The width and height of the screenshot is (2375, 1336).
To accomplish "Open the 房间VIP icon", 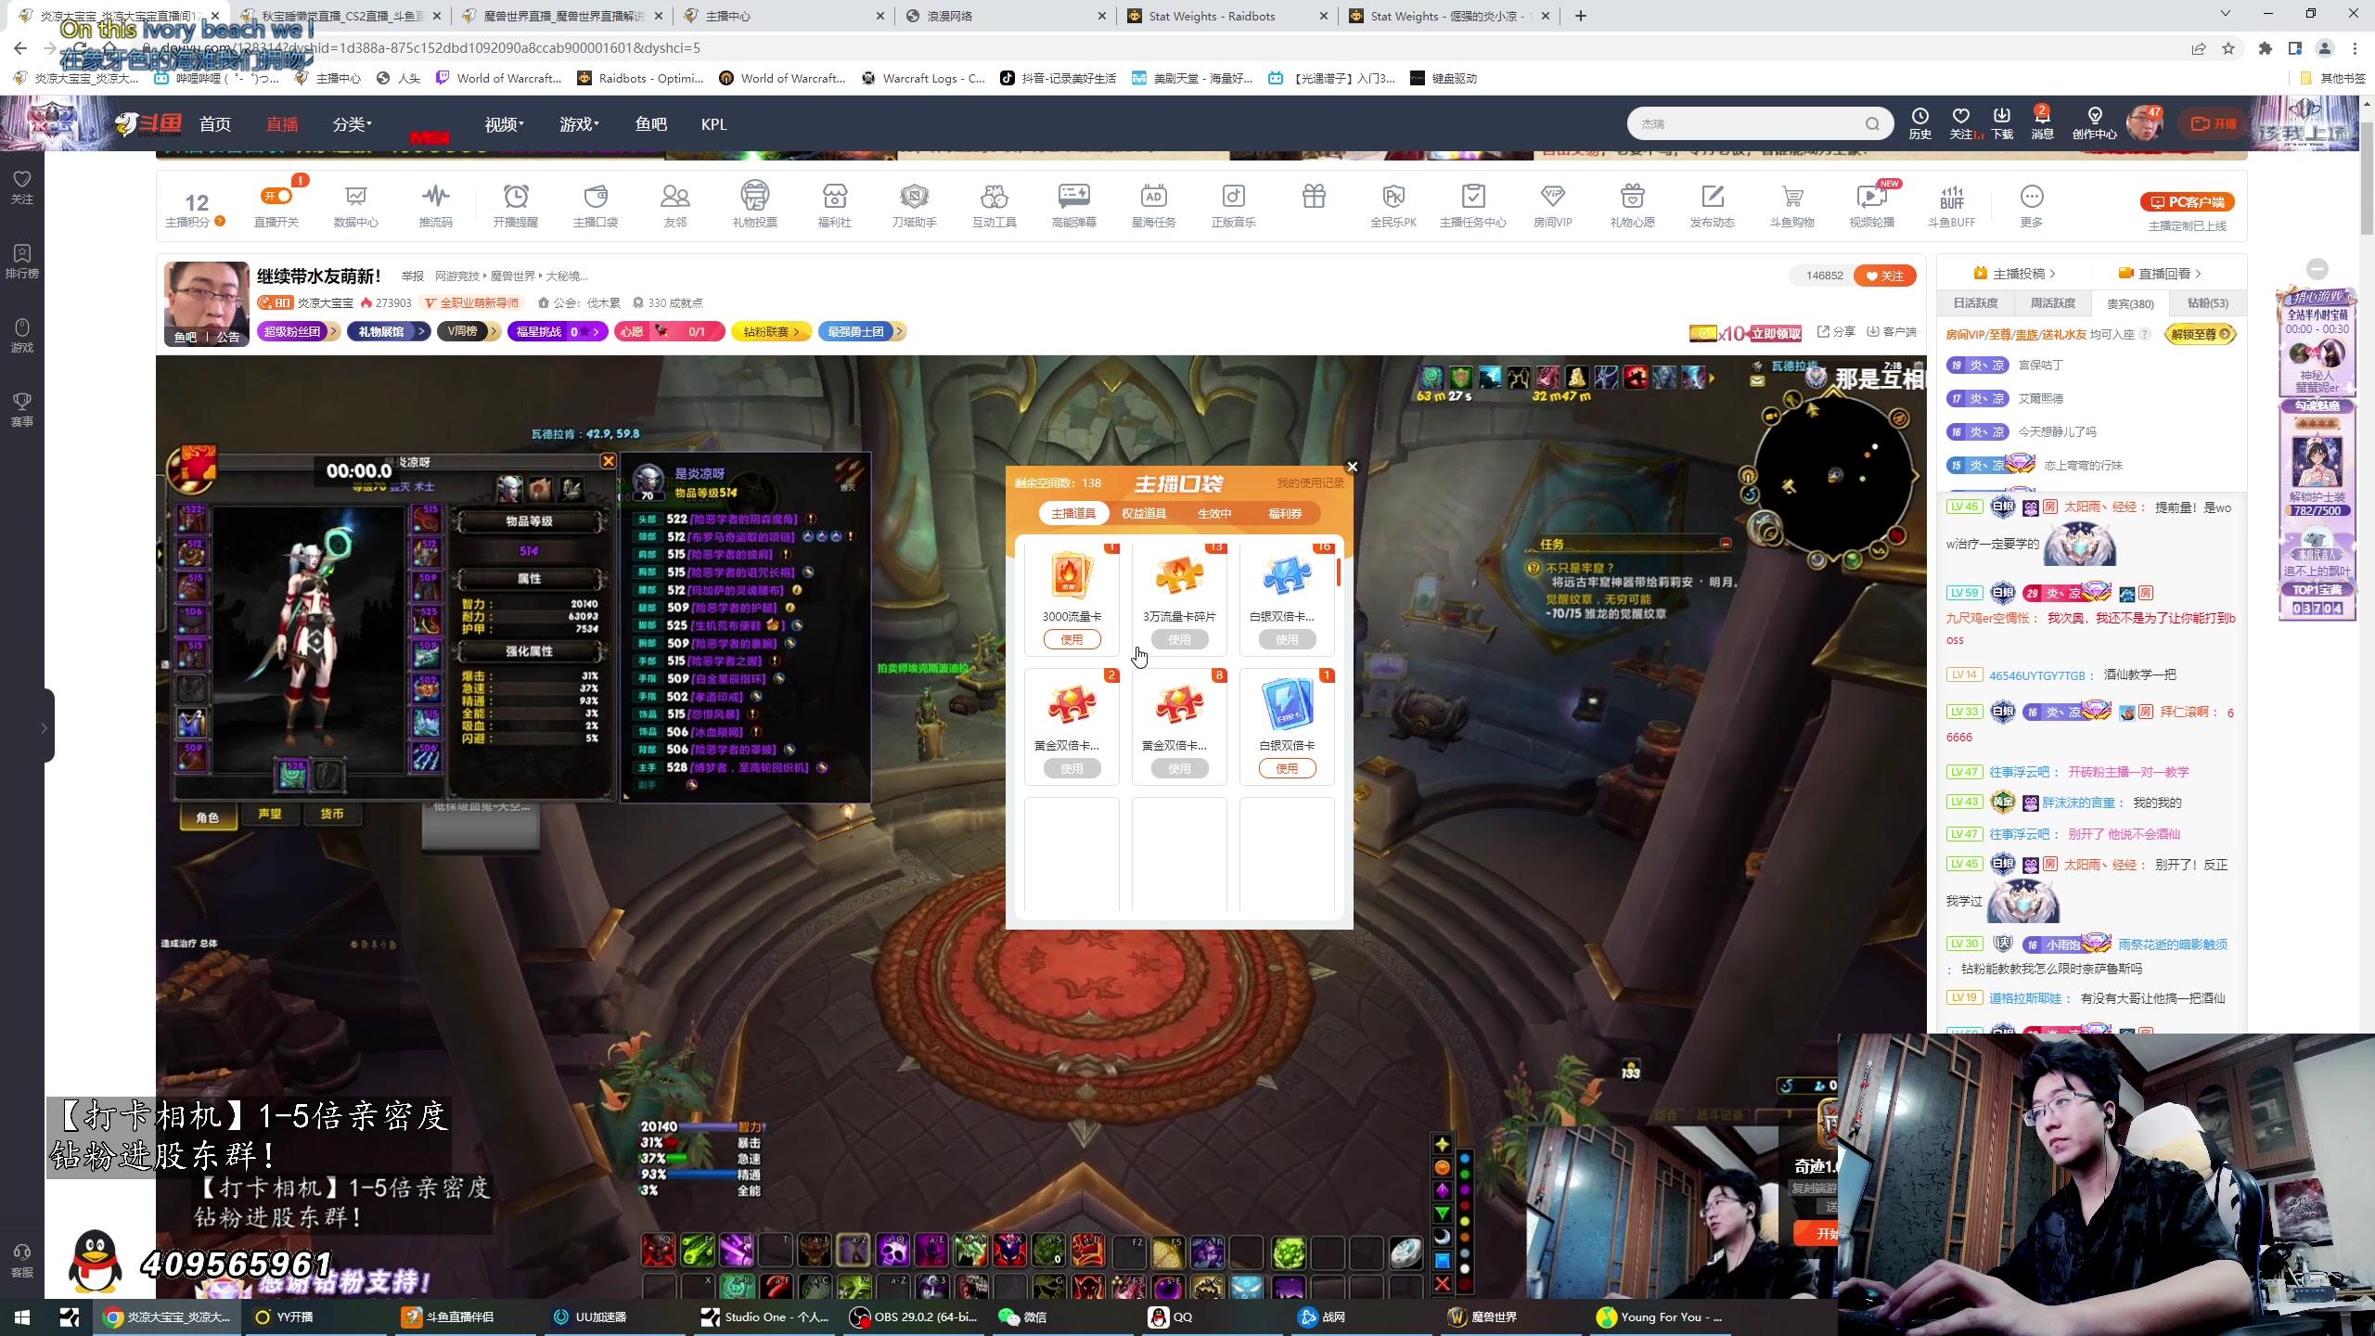I will click(x=1553, y=205).
